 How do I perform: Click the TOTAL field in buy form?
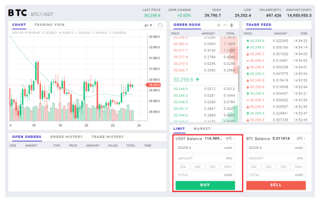(x=205, y=175)
